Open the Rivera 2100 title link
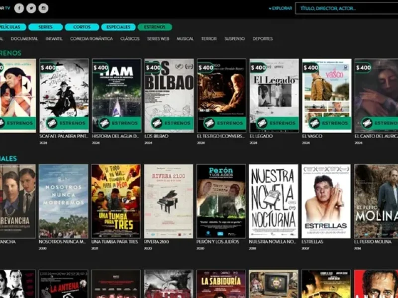Image resolution: width=398 pixels, height=298 pixels. (x=156, y=242)
